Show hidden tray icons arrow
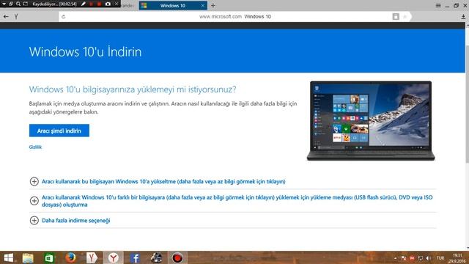 point(396,258)
